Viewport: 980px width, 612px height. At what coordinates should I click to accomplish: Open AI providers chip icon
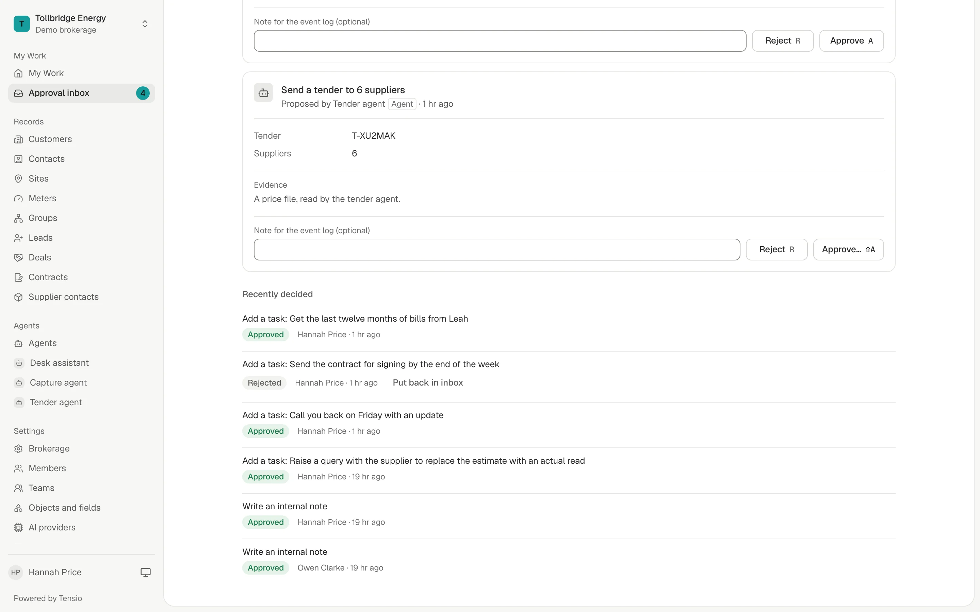point(18,527)
